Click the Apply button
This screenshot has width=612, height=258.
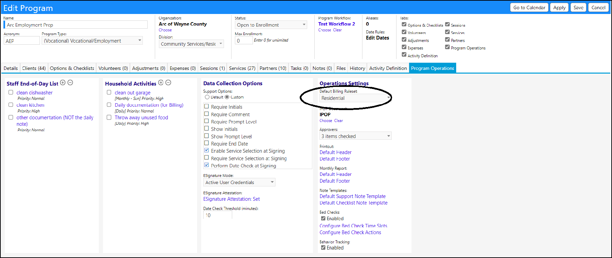(559, 7)
